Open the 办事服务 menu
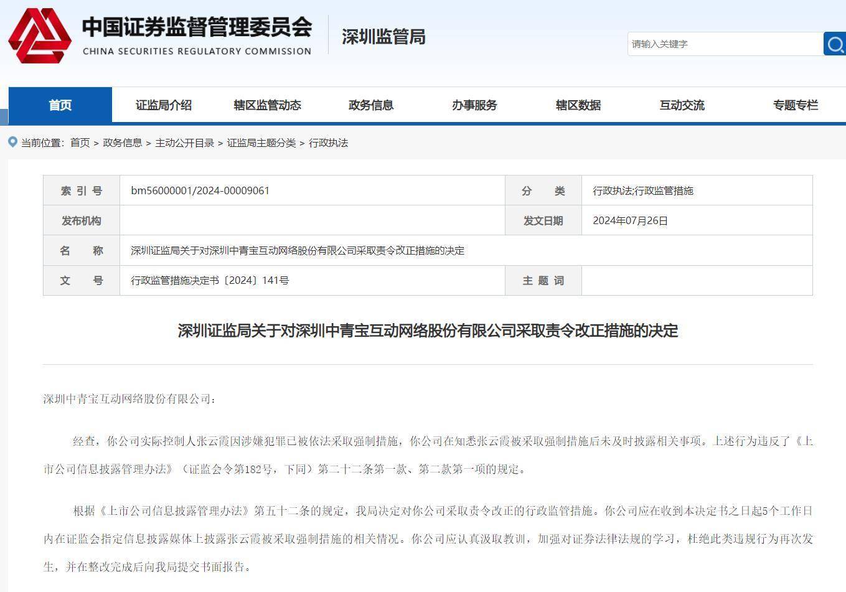 coord(474,105)
